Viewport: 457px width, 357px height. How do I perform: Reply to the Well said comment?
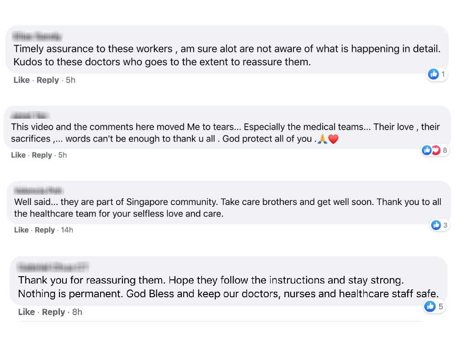tap(45, 230)
